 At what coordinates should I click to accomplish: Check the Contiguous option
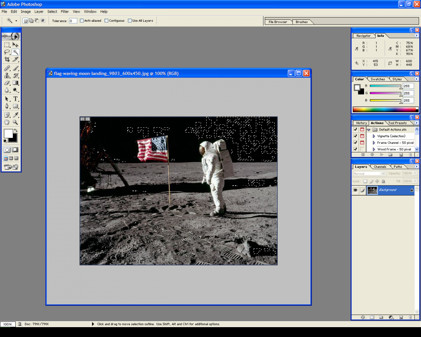(x=106, y=21)
